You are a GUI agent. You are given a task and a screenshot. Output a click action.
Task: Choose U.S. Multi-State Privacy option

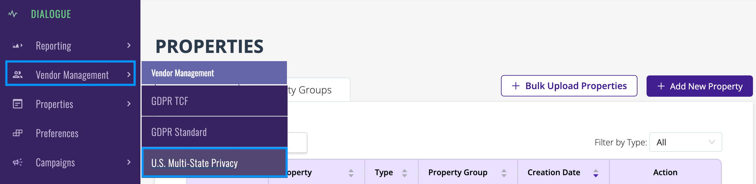pos(214,163)
